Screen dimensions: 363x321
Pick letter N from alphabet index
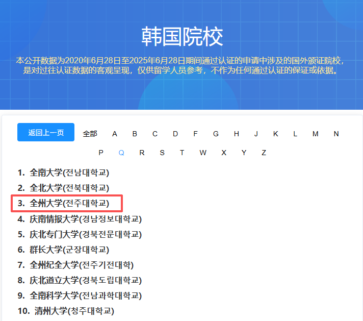coord(336,134)
